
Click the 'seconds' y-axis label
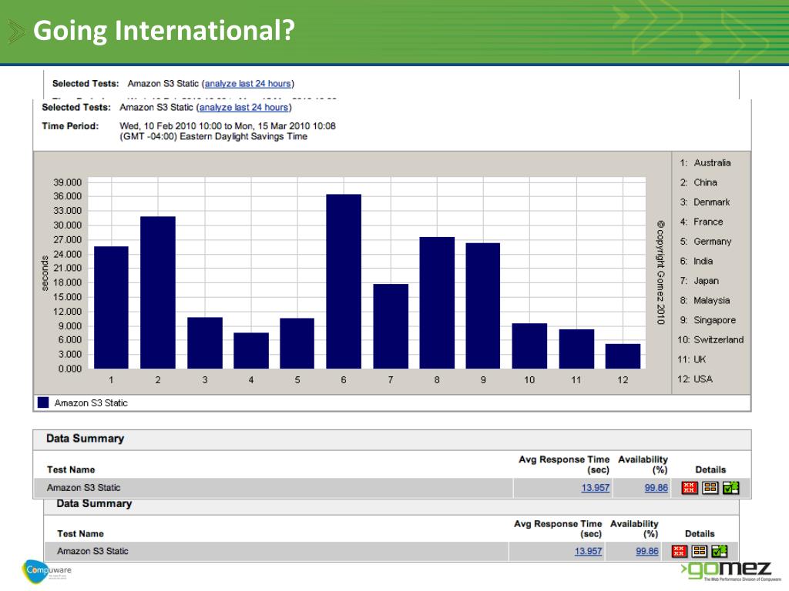45,273
